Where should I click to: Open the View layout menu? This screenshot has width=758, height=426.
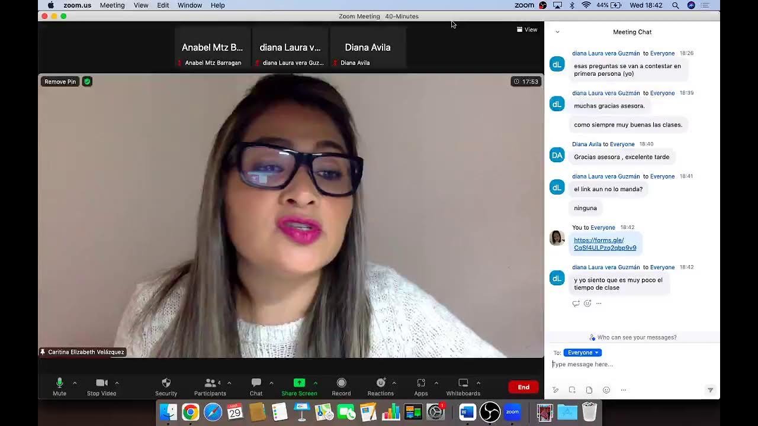[527, 30]
